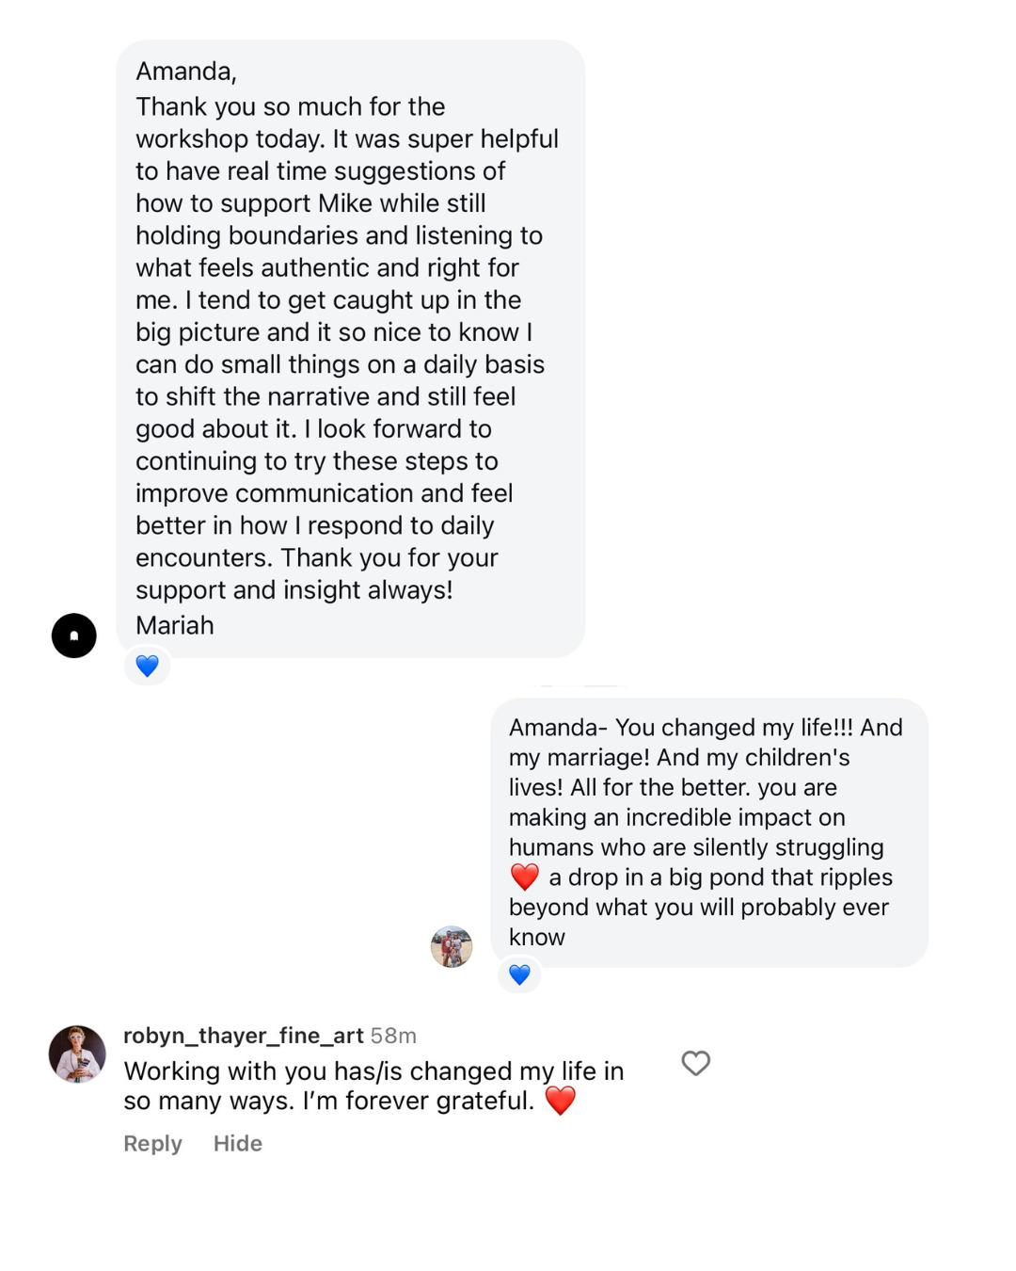Click 'beyond what you will probably ever' line
The height and width of the screenshot is (1271, 1016).
tap(699, 907)
